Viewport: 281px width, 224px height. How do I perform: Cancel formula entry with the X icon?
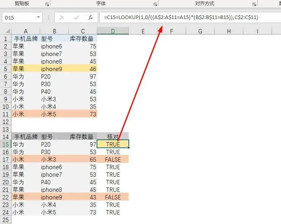coord(62,17)
